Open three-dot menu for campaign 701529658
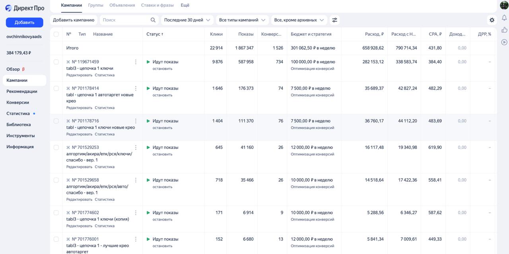509x254 pixels. (x=136, y=180)
